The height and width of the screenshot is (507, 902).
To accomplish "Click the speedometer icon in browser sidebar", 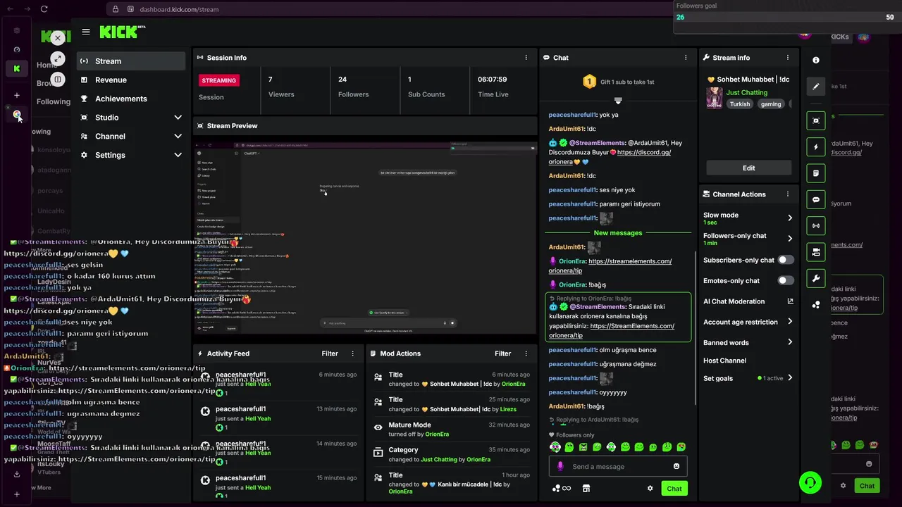I will pyautogui.click(x=17, y=49).
